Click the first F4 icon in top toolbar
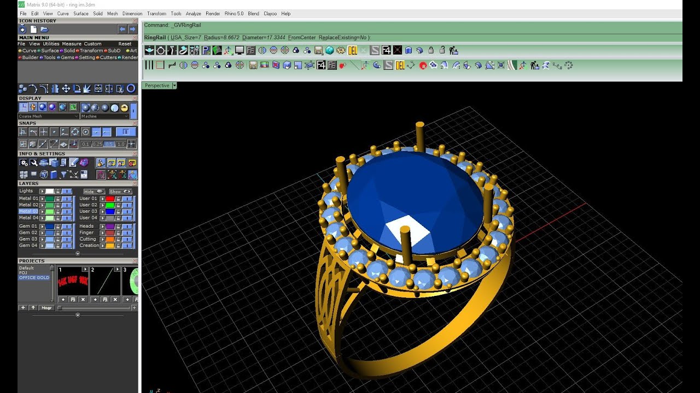The height and width of the screenshot is (393, 700). point(386,50)
